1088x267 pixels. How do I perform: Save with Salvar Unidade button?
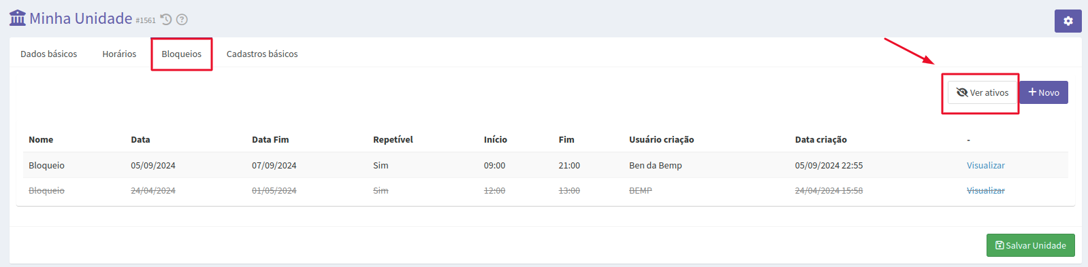click(x=1030, y=245)
